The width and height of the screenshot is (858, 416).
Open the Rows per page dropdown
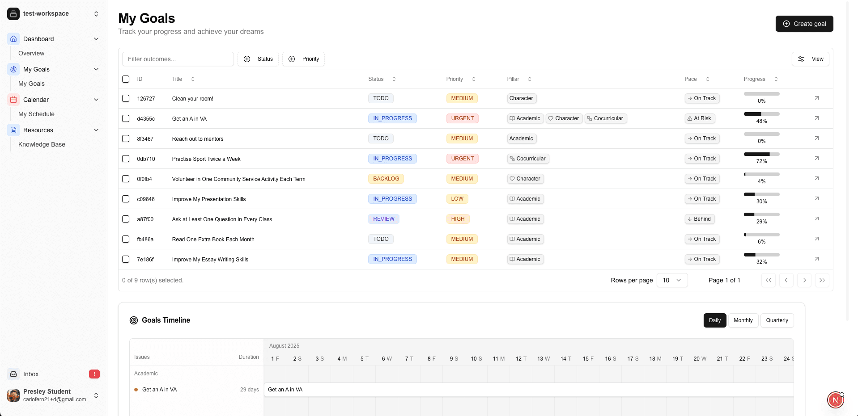[671, 280]
